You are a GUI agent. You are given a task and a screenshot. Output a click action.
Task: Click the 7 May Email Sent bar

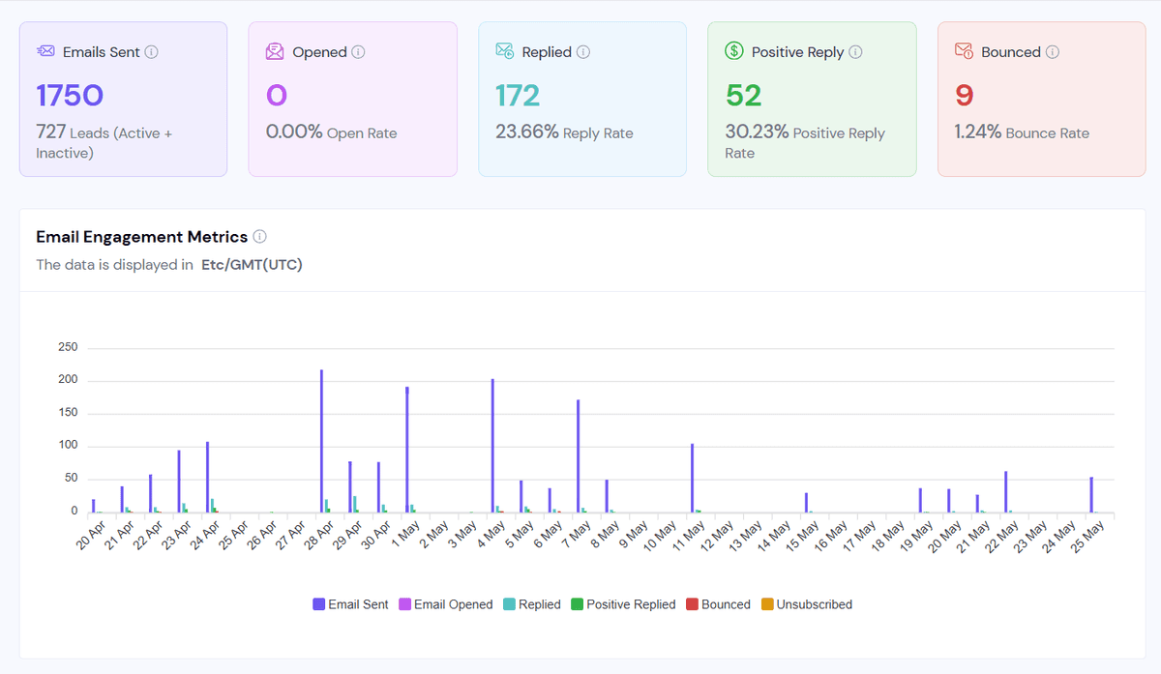tap(578, 456)
